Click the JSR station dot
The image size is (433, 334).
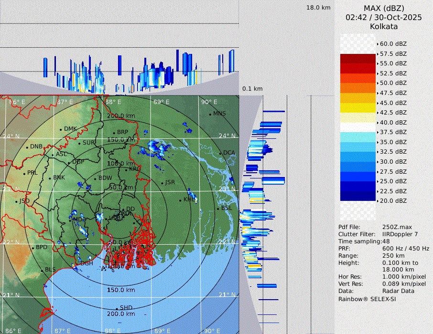162,183
